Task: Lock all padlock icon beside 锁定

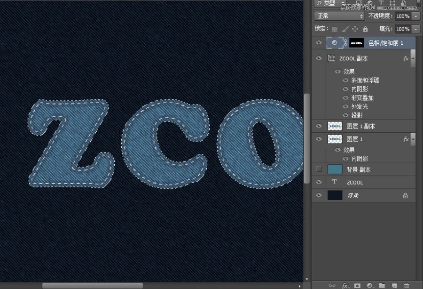Action: coord(365,29)
